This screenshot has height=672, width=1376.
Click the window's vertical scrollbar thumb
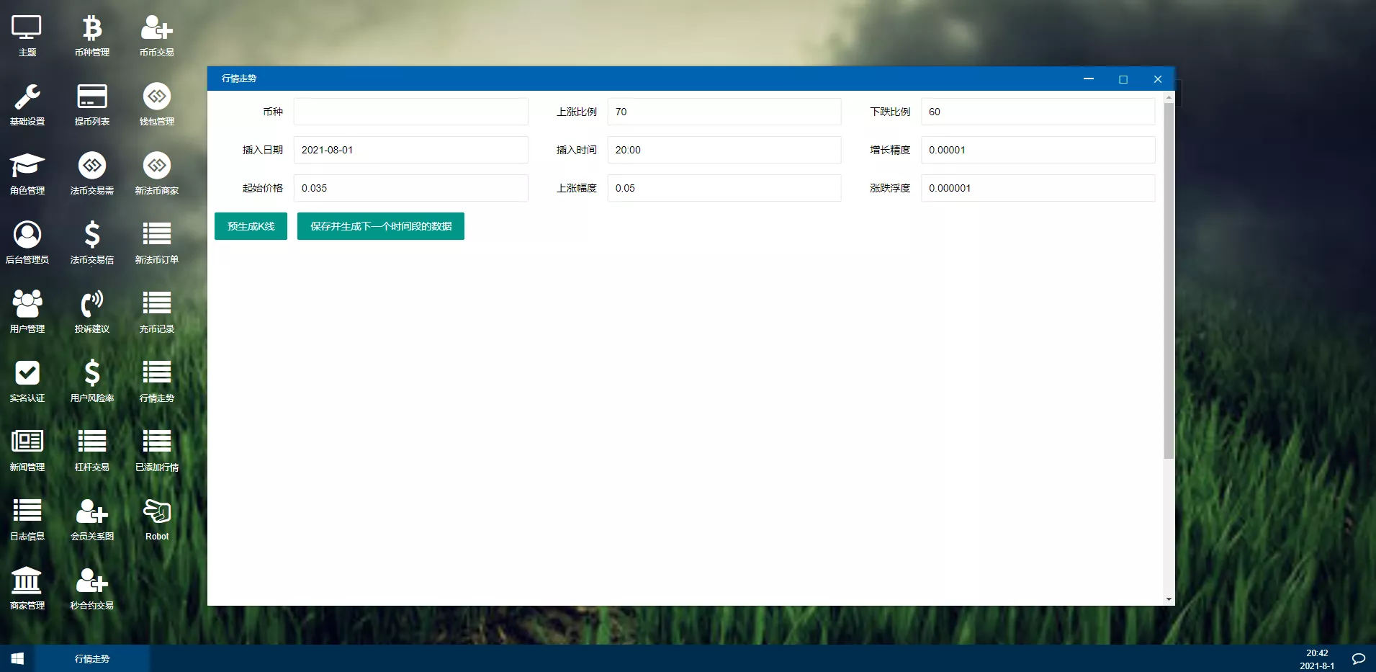[1169, 281]
